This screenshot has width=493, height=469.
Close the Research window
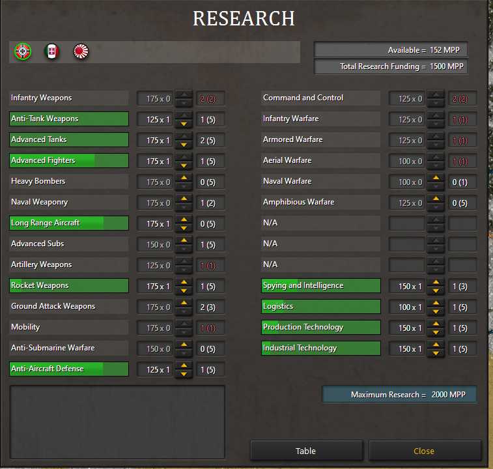[424, 451]
